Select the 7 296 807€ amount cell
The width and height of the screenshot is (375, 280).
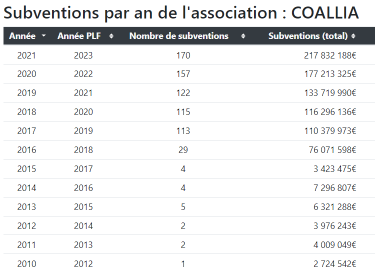point(335,188)
